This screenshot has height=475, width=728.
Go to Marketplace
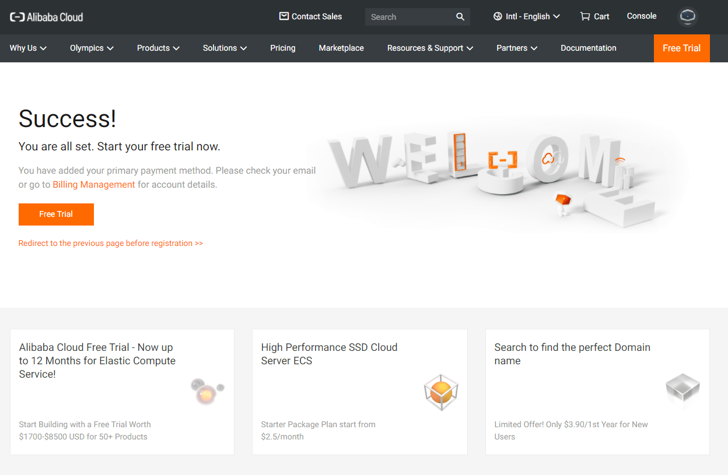(x=341, y=48)
